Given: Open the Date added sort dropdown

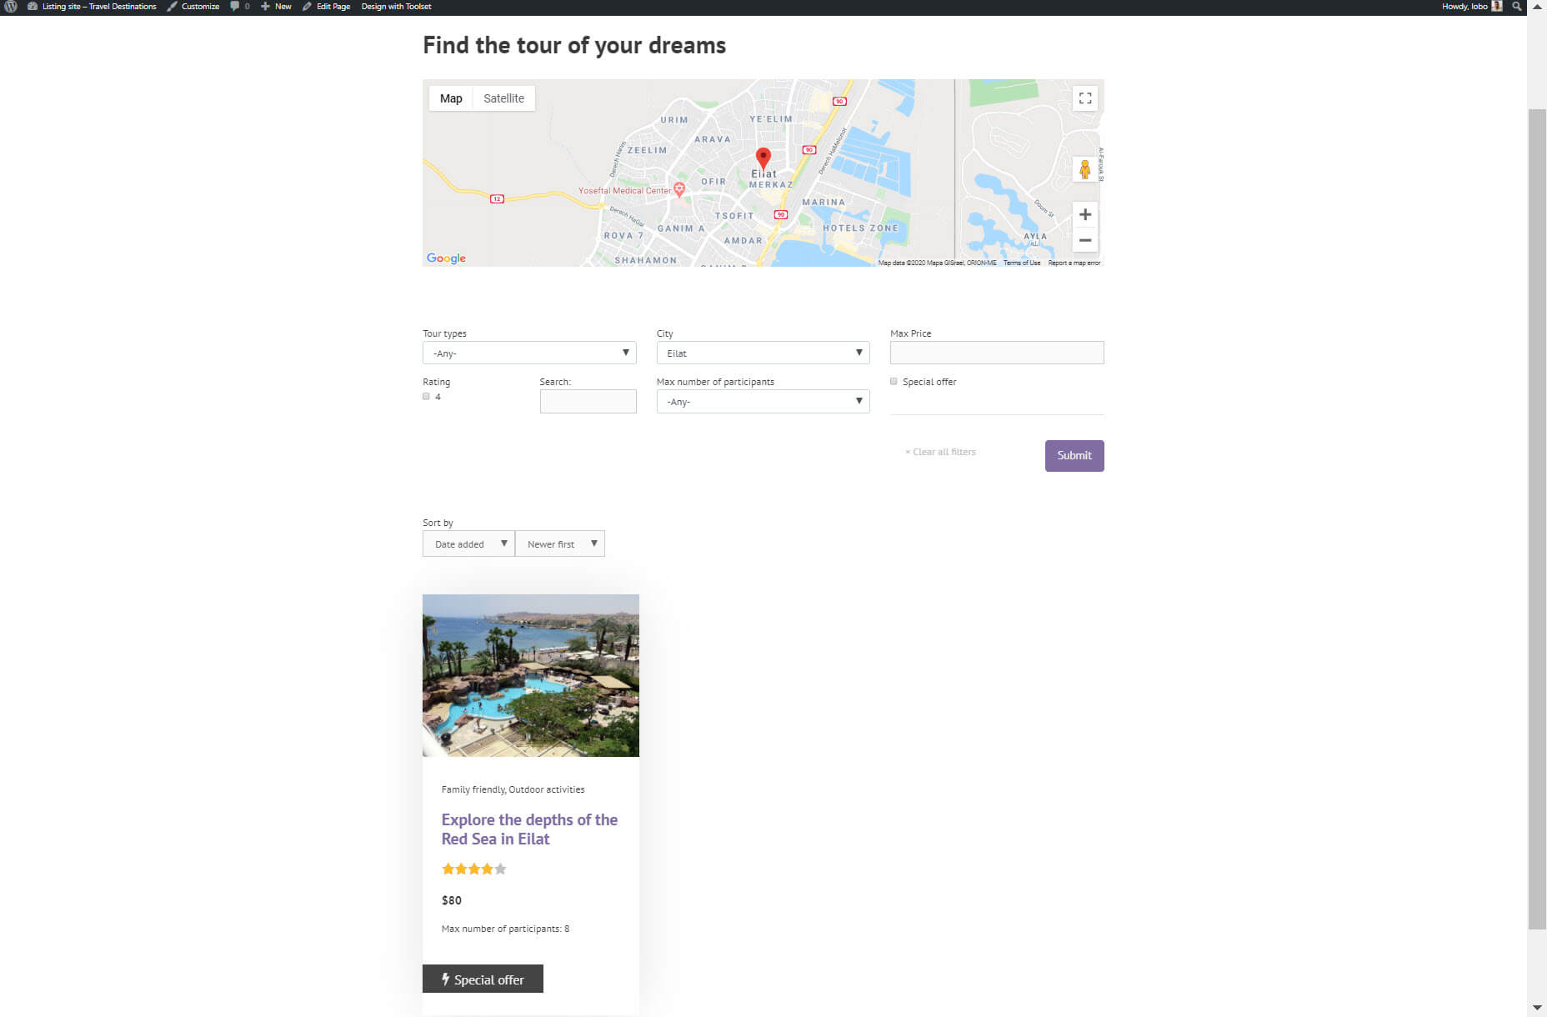Looking at the screenshot, I should (x=468, y=544).
